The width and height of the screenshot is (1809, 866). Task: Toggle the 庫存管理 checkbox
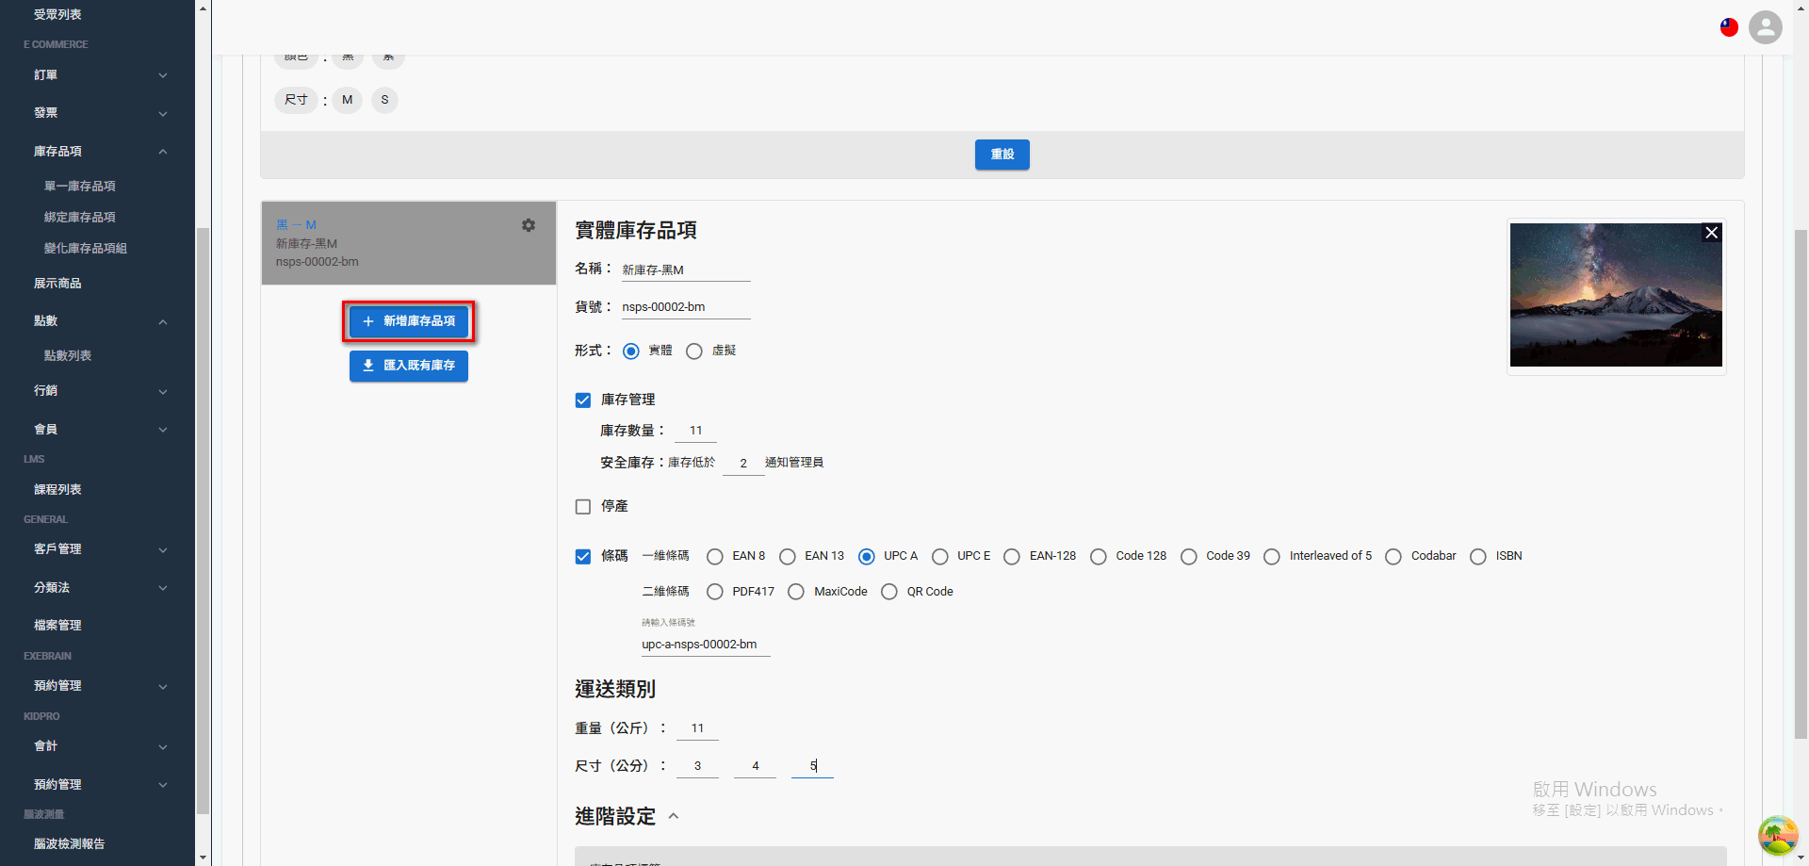(x=583, y=400)
